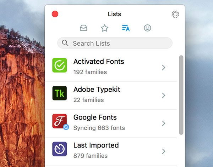Open the Google Fonts list title

(x=95, y=117)
